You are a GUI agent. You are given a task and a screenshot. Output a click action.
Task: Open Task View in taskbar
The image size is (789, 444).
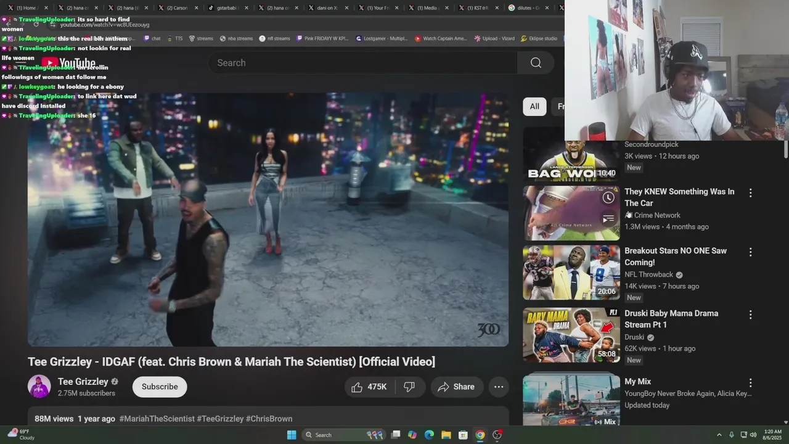[x=396, y=435]
